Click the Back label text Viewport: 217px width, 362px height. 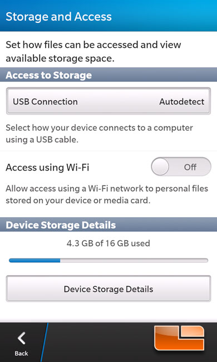22,353
